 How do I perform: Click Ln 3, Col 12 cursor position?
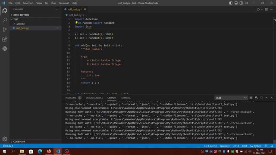point(210,146)
